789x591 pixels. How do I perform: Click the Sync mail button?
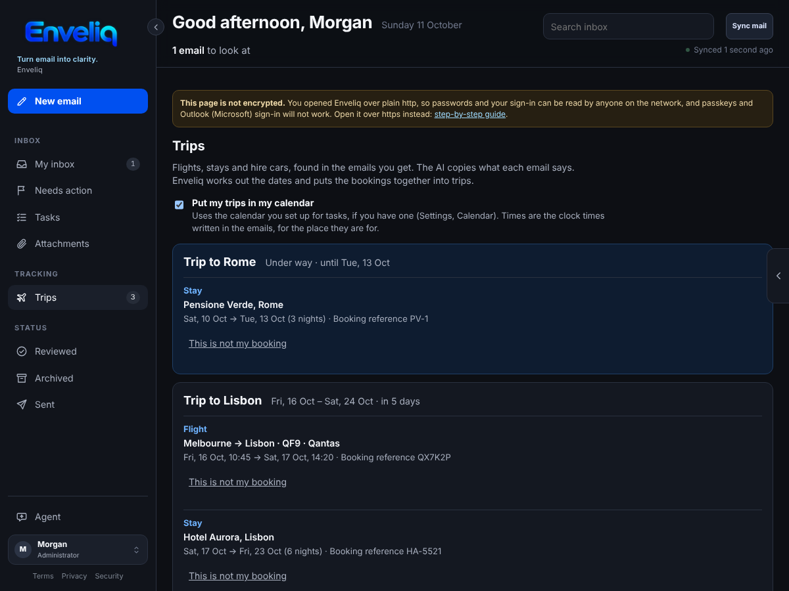(749, 26)
